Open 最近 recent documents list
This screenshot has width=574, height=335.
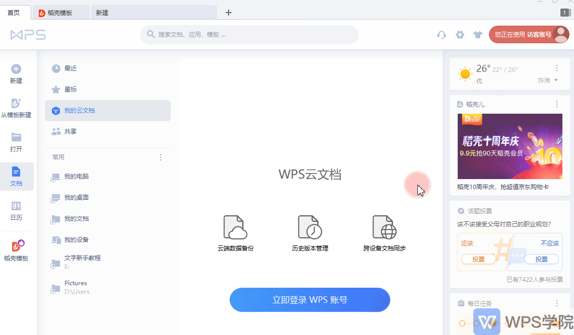pos(108,68)
